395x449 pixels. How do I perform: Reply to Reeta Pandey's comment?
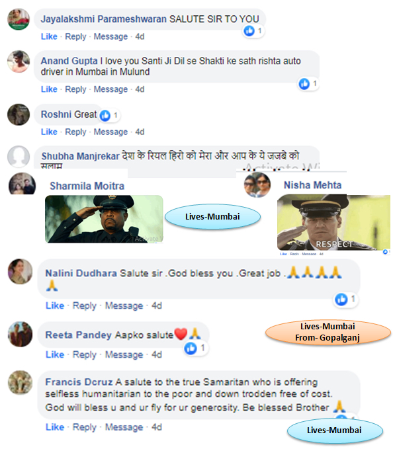point(85,354)
